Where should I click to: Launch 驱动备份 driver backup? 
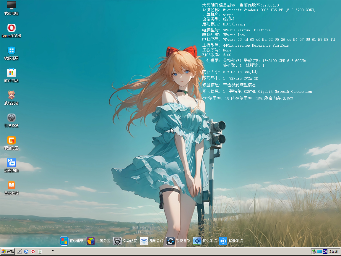point(144,241)
